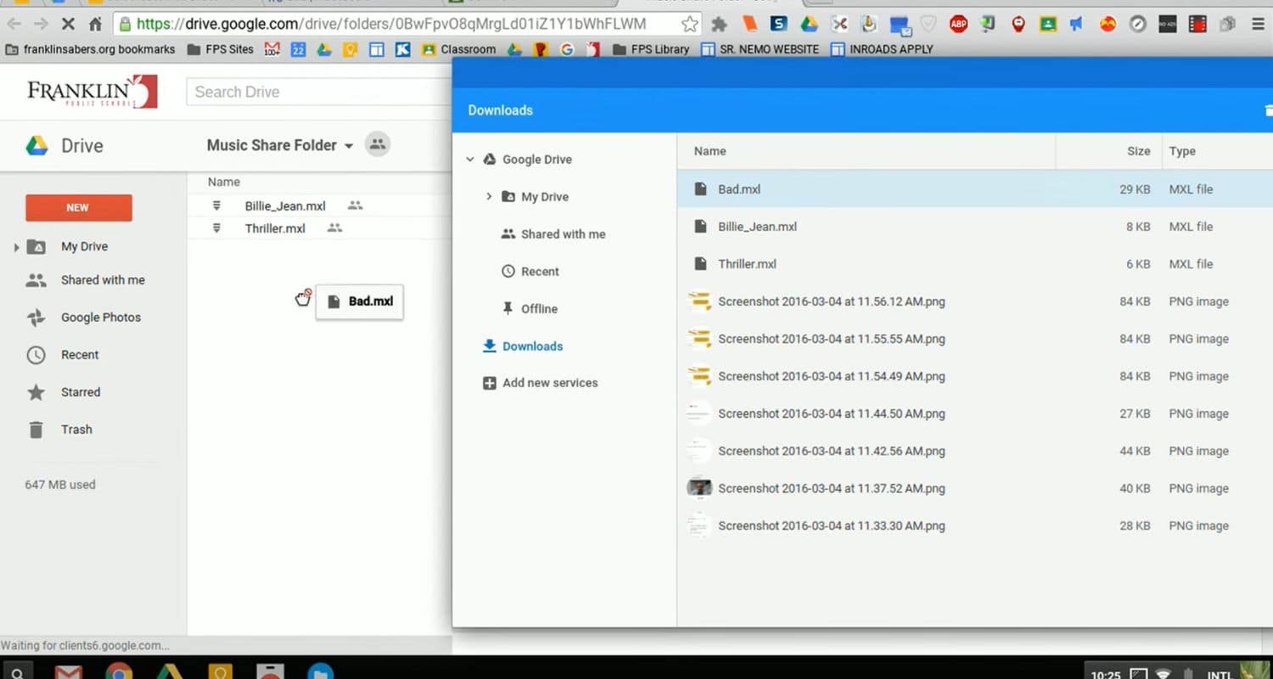
Task: Click the Google Drive extension icon in toolbar
Action: click(809, 24)
